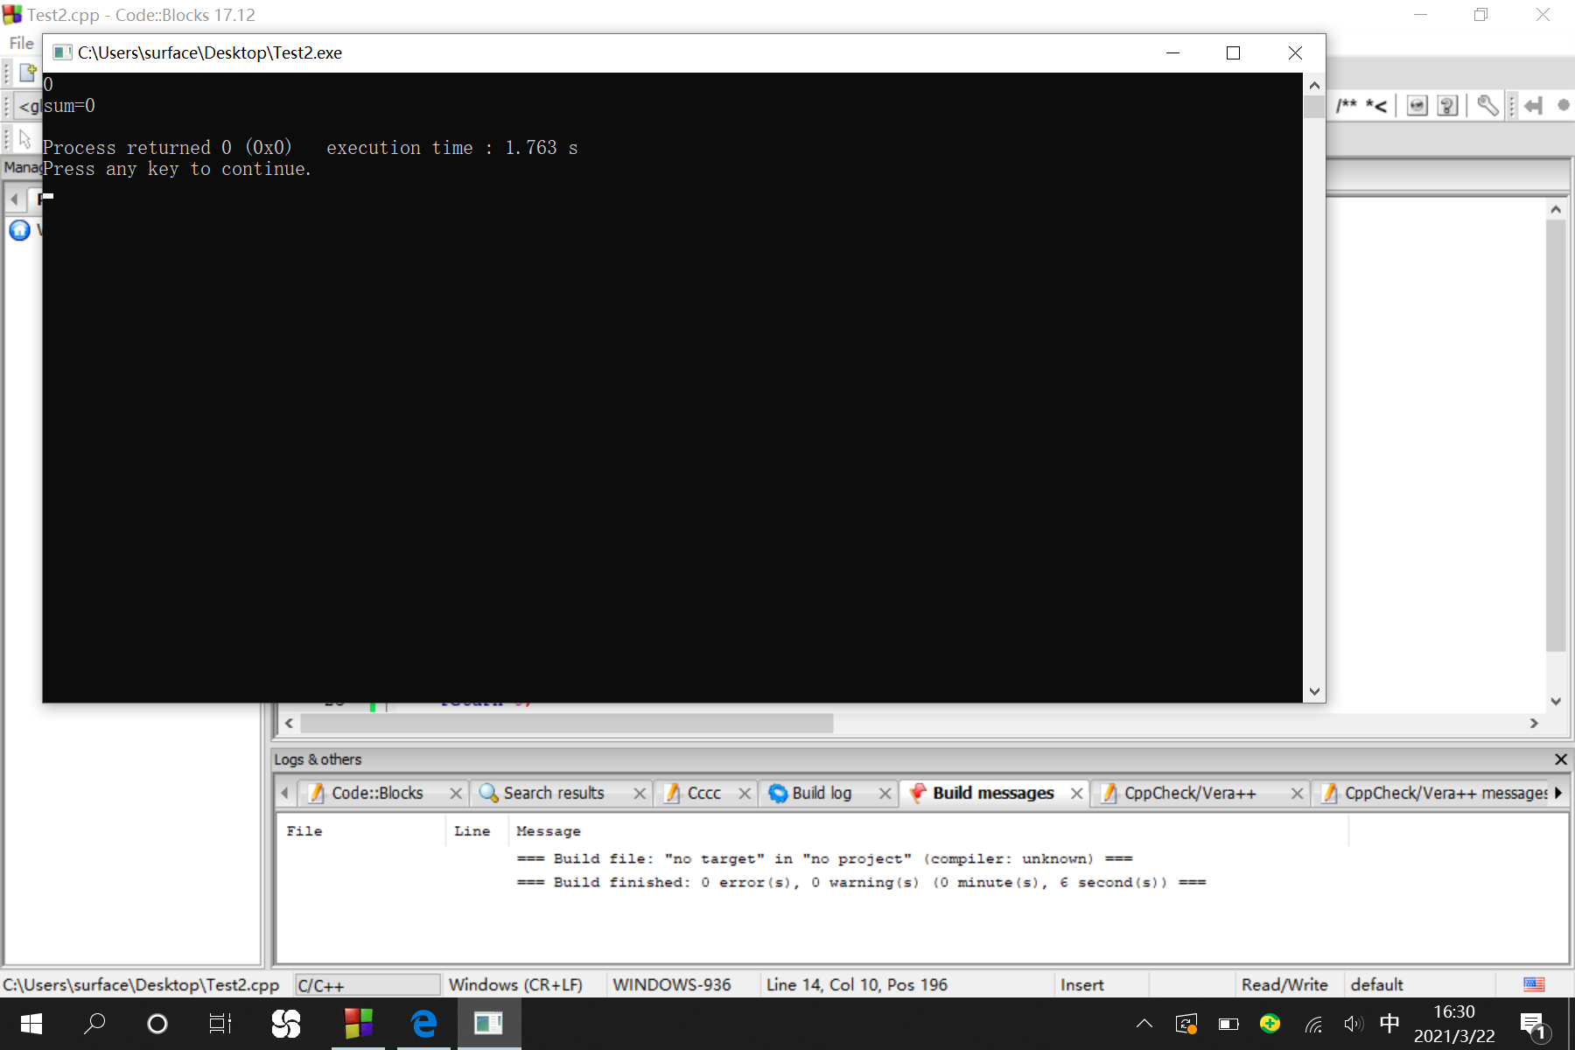Switch to Code::Blocks taskbar icon
This screenshot has width=1575, height=1050.
[359, 1023]
